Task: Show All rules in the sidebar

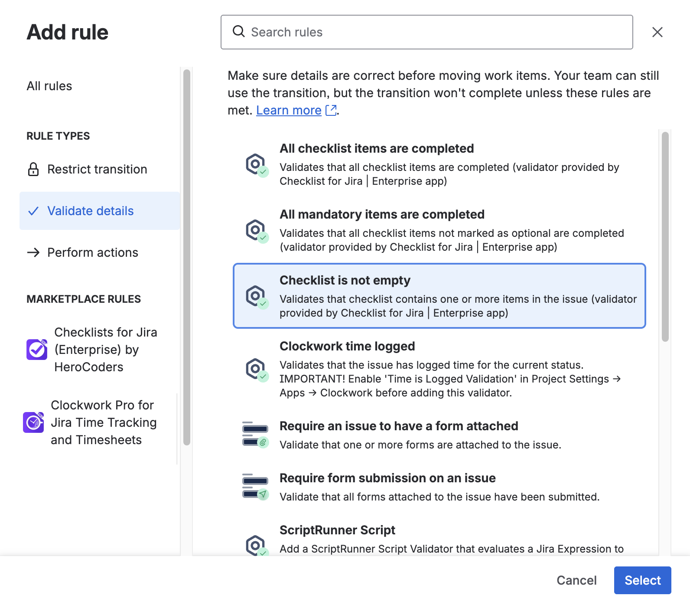Action: [49, 86]
